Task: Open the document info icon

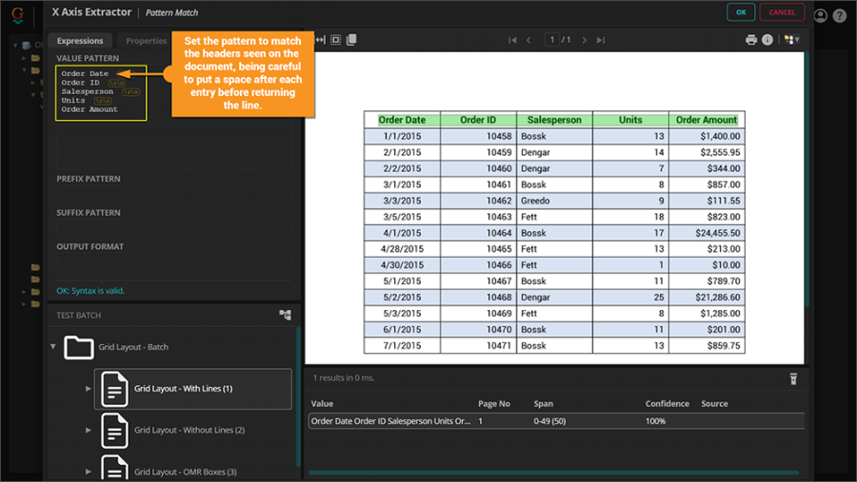Action: point(767,40)
